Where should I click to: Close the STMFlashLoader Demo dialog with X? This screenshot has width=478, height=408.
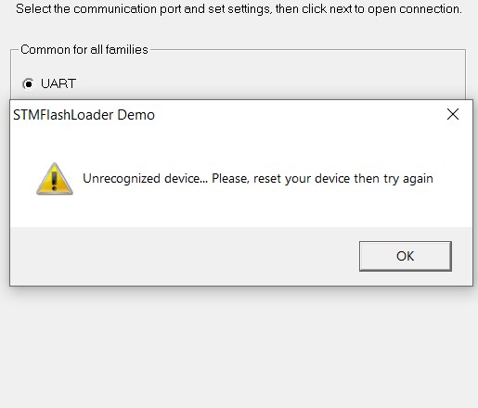[x=453, y=114]
